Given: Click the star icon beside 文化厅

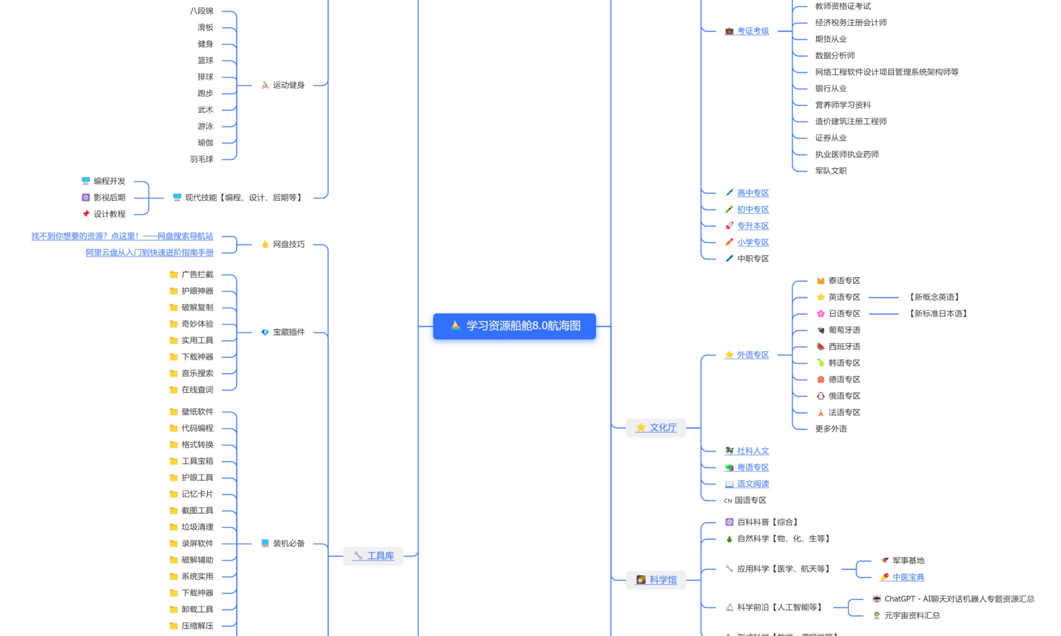Looking at the screenshot, I should pyautogui.click(x=640, y=428).
